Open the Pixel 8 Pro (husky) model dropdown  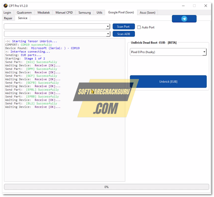click(x=204, y=52)
